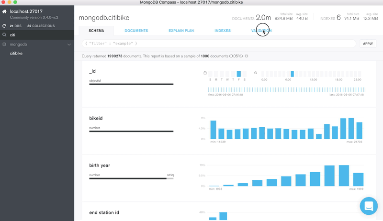The height and width of the screenshot is (221, 383).
Task: Click the 'max: 1999' label under birth year
Action: [x=356, y=189]
